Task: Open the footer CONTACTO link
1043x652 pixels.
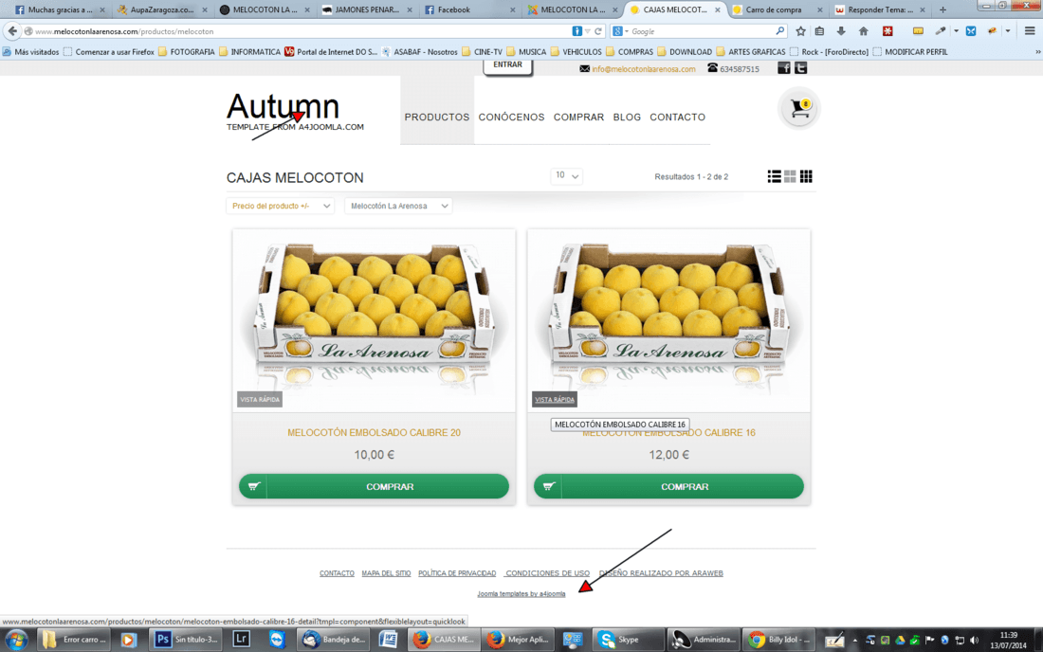Action: point(337,573)
